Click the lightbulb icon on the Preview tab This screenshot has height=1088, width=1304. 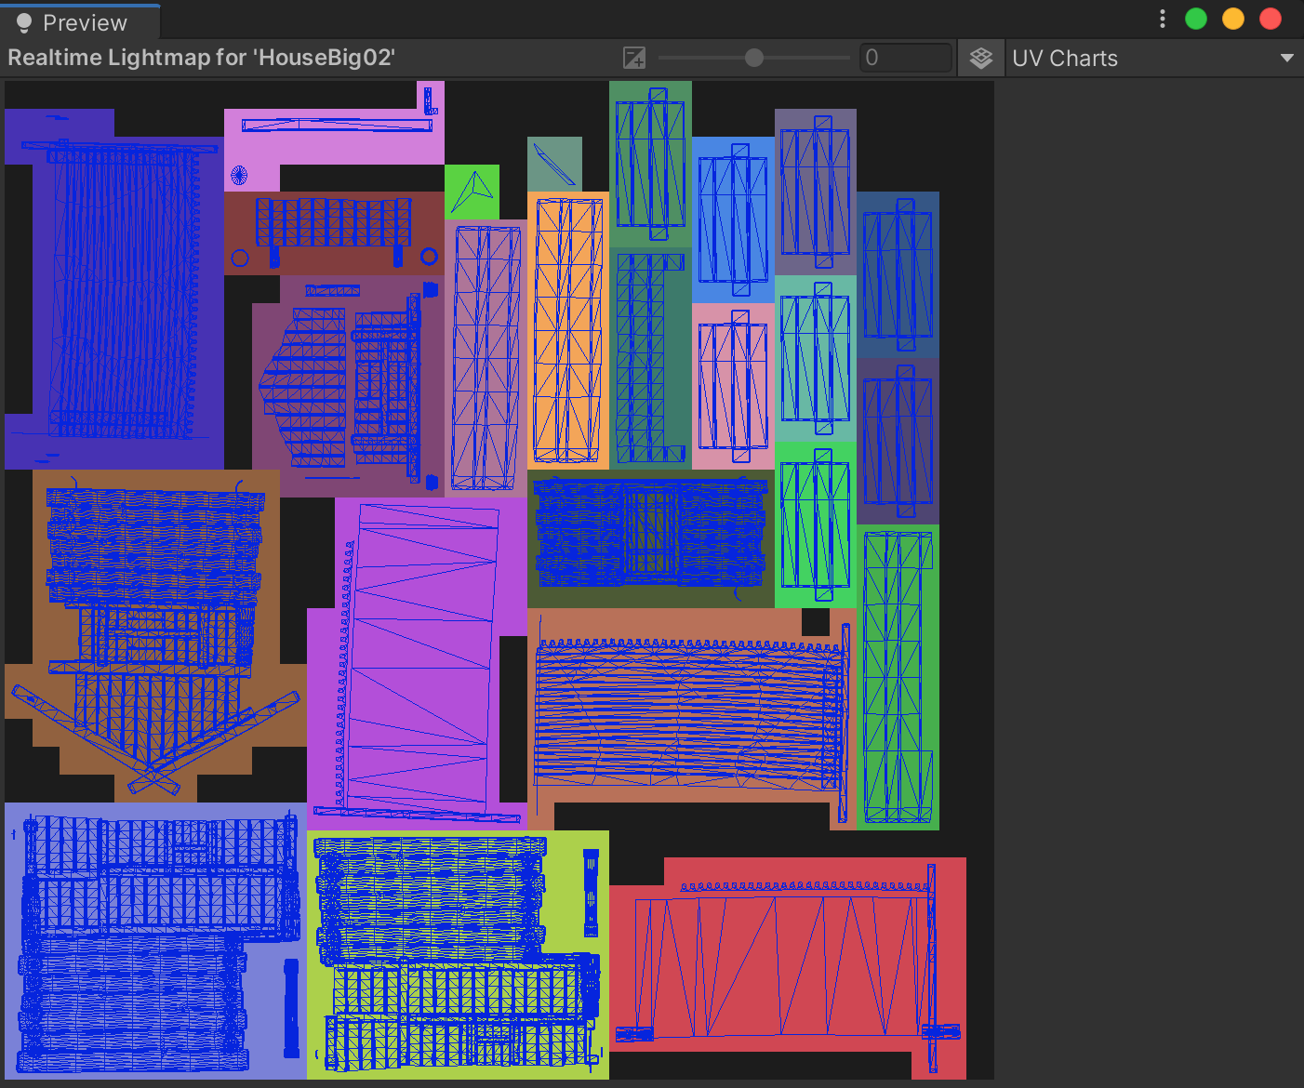click(24, 22)
